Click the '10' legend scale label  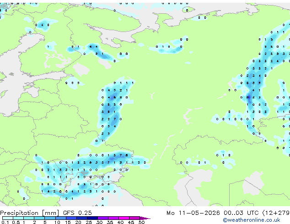coord(57,222)
